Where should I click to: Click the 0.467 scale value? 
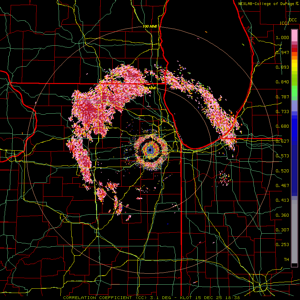(x=282, y=186)
